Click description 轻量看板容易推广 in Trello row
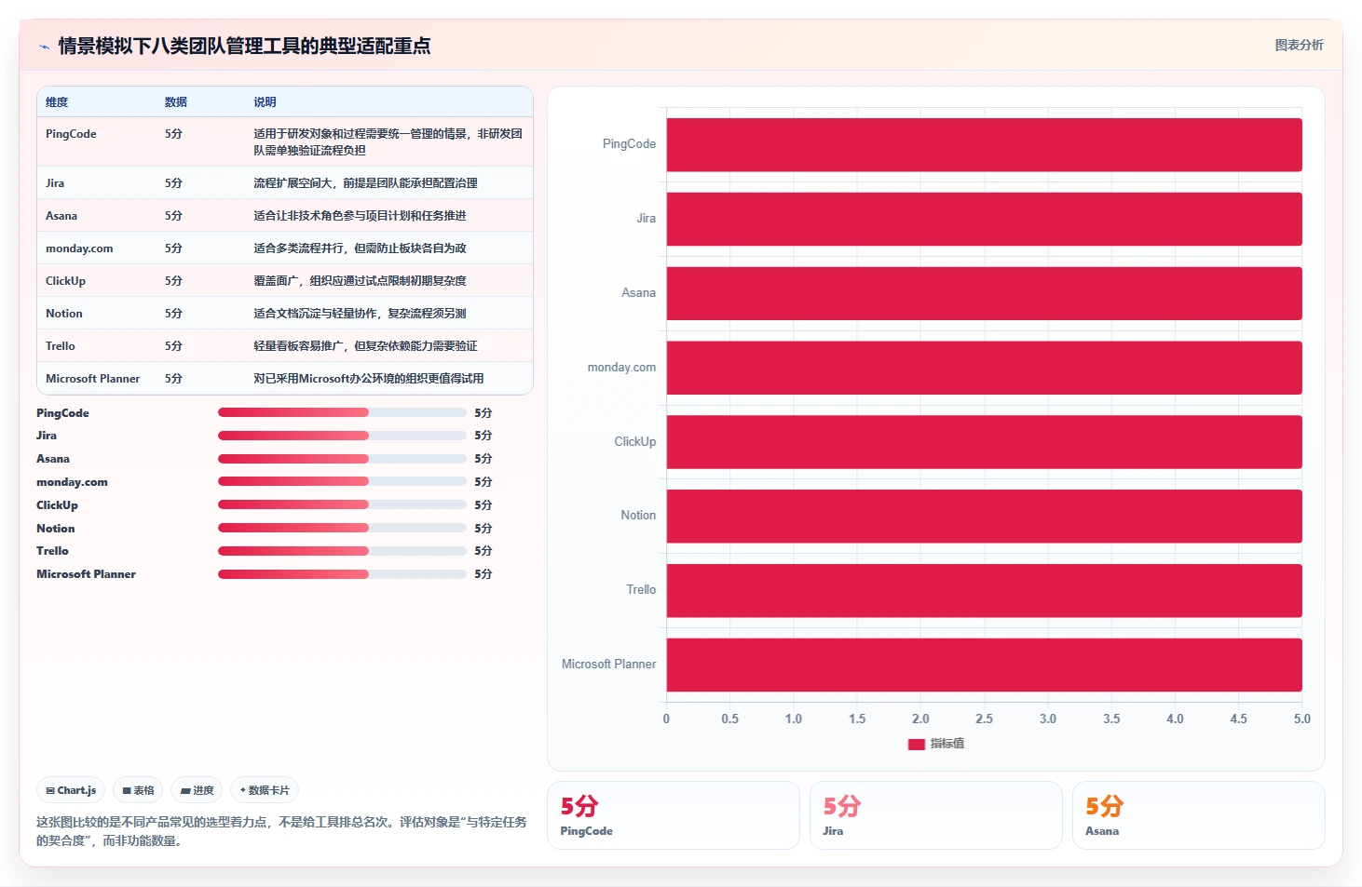This screenshot has width=1362, height=887. tap(365, 346)
